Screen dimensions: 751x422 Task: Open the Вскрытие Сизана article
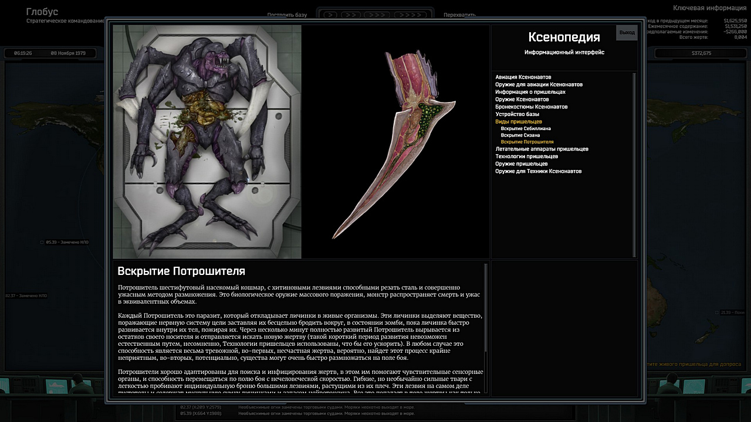click(x=520, y=135)
